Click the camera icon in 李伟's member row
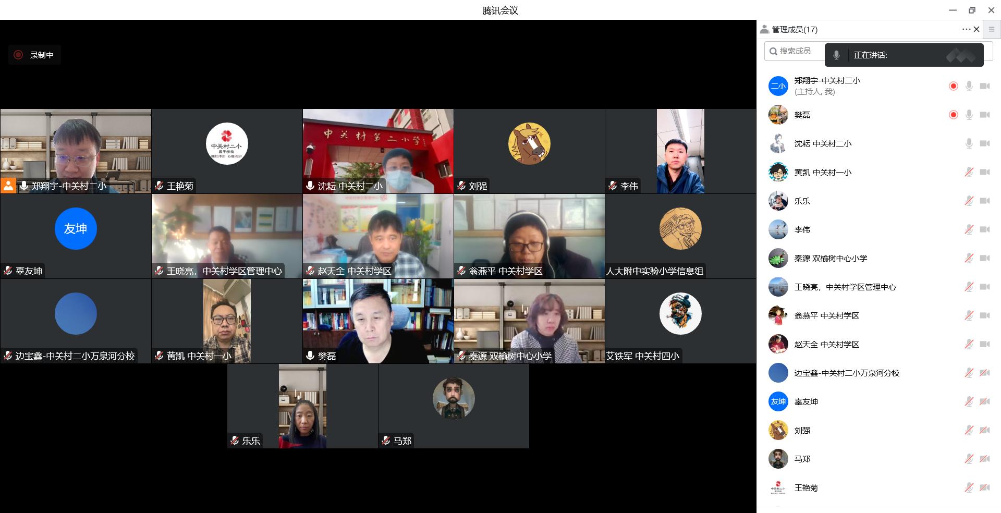Screen dimensions: 1001x513 (x=984, y=229)
